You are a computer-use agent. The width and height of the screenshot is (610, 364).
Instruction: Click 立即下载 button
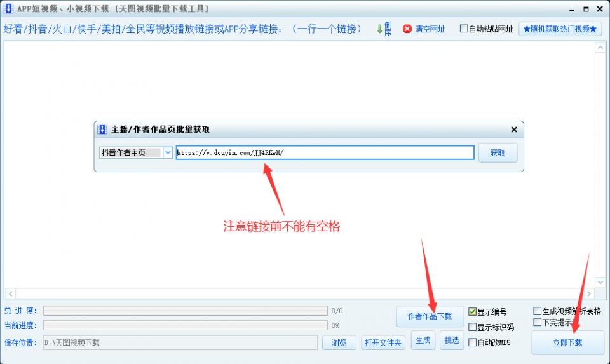coord(567,342)
